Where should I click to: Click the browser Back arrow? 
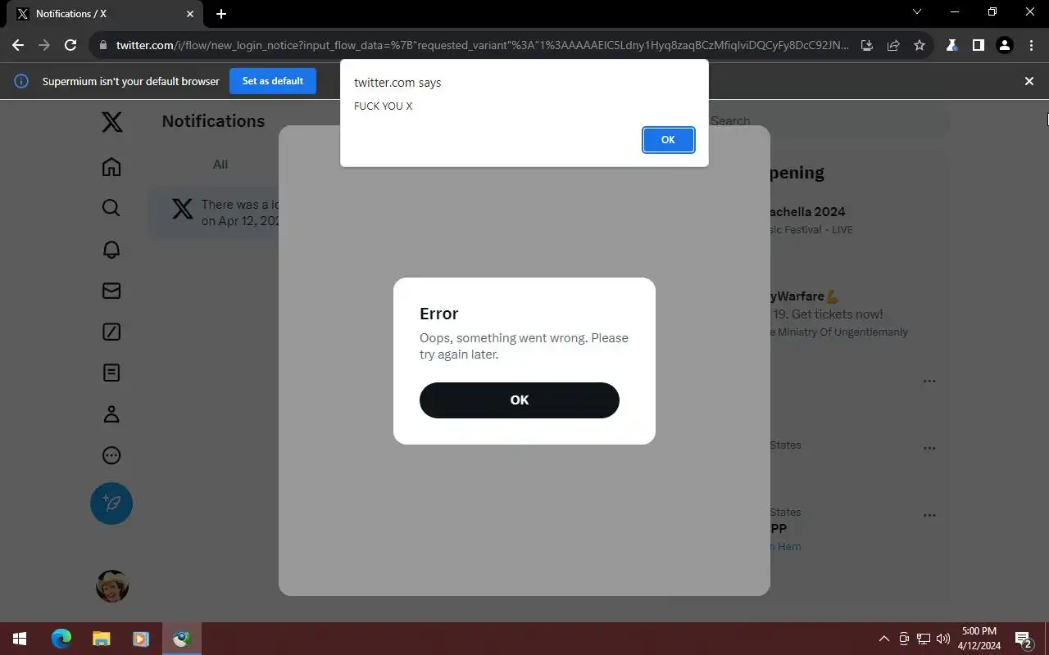[x=18, y=45]
